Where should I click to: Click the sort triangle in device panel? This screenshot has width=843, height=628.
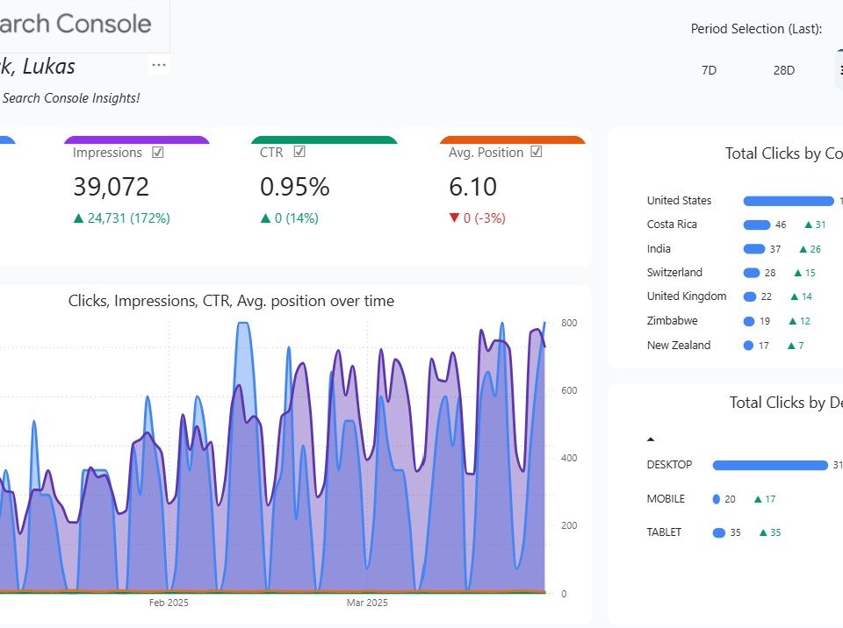click(651, 437)
